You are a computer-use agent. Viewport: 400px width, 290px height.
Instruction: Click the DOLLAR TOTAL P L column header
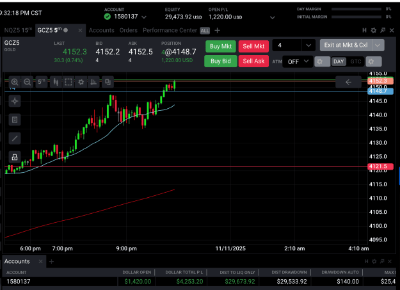184,273
